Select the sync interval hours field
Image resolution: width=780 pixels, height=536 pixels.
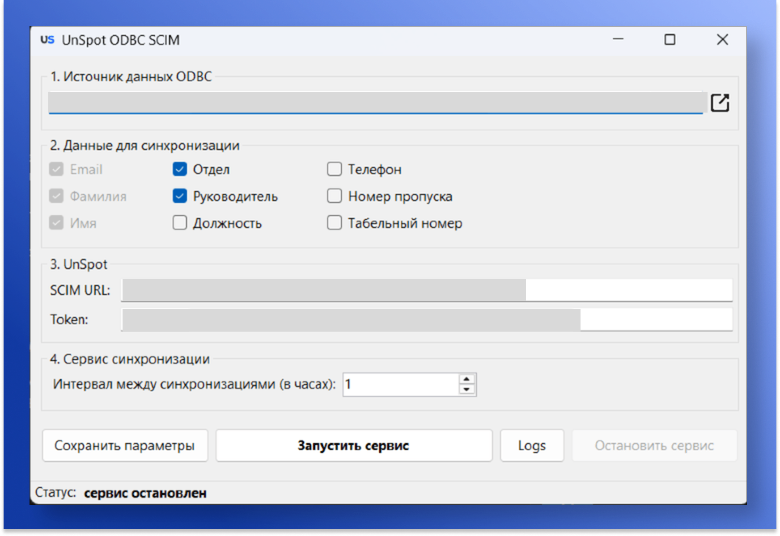(400, 385)
